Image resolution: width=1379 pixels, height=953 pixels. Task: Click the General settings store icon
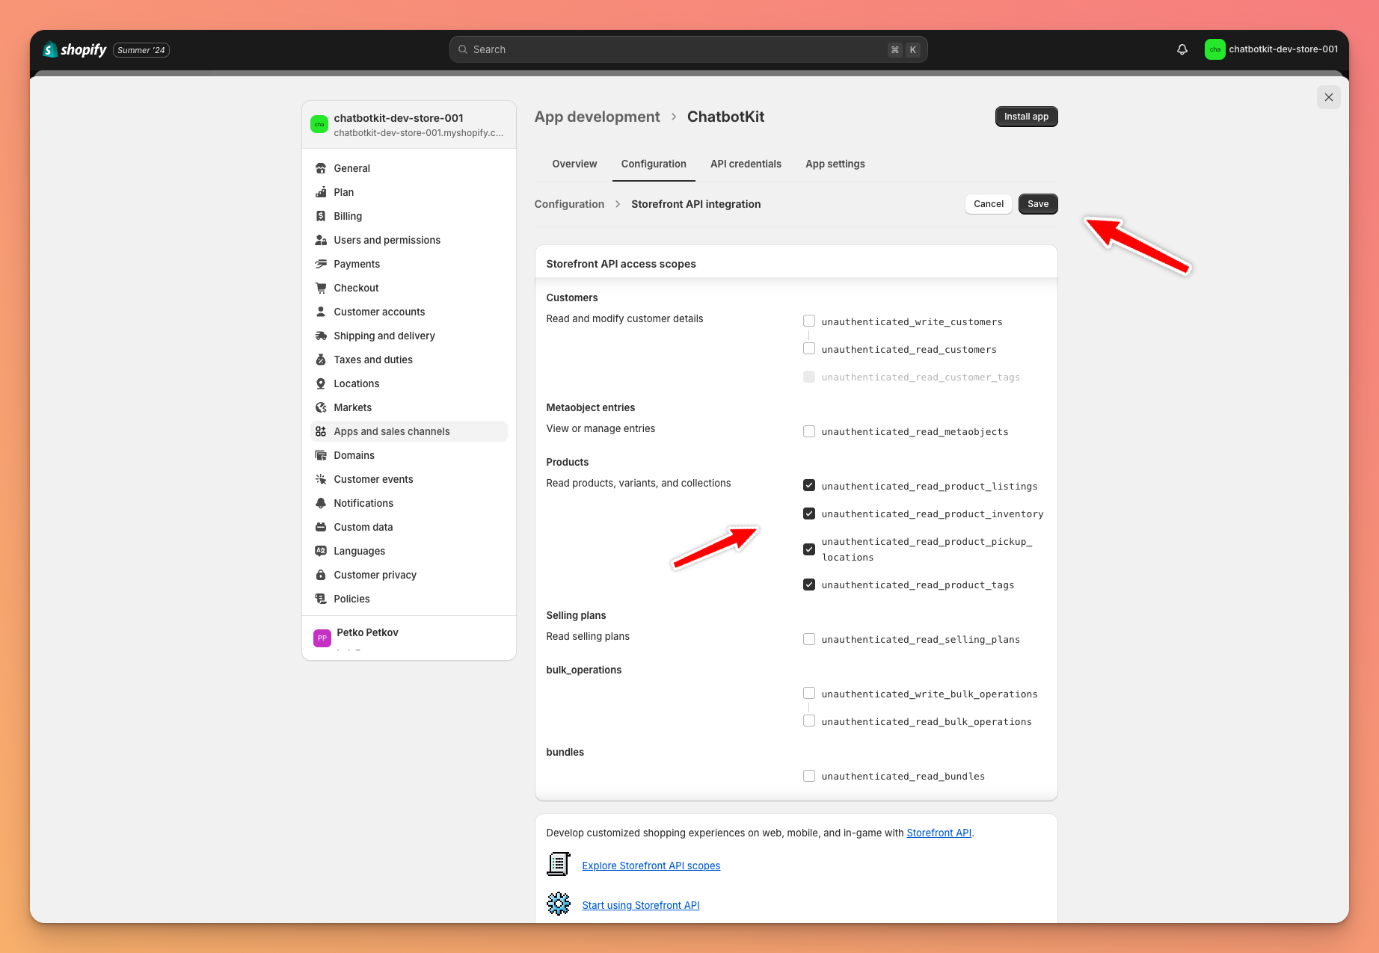point(321,168)
